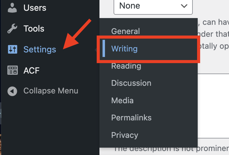Choose General in the Settings submenu
229x155 pixels.
(125, 31)
